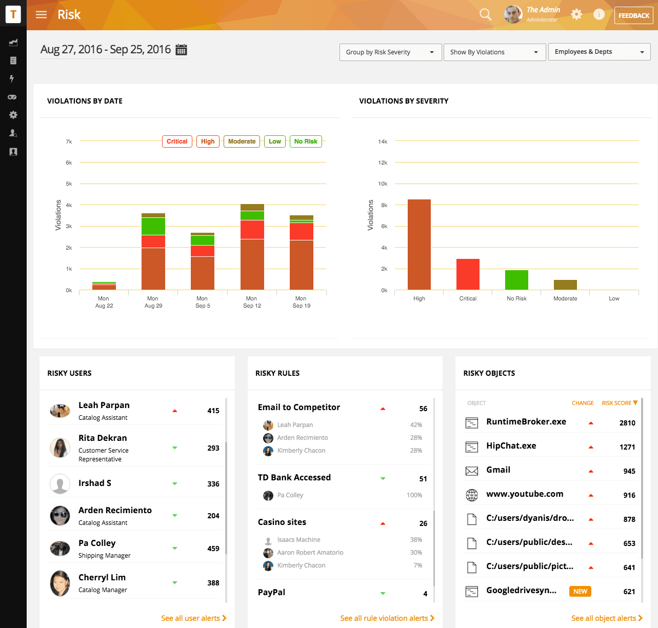This screenshot has height=628, width=658.
Task: Toggle the Critical legend series
Action: click(177, 141)
